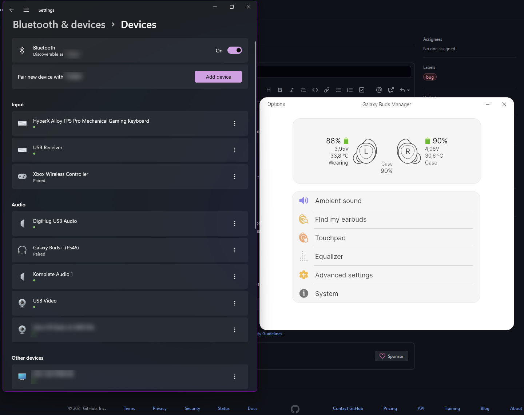Click the HyperX keyboard device icon
524x415 pixels.
coord(22,123)
